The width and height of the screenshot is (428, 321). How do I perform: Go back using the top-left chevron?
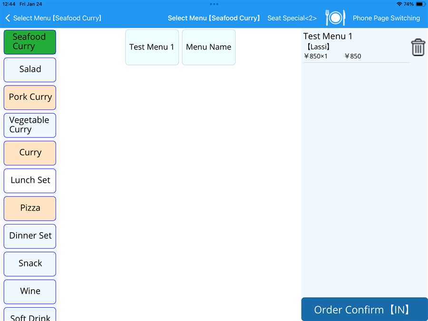(8, 18)
